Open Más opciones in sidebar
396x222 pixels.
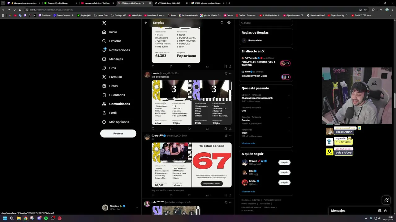pyautogui.click(x=115, y=122)
